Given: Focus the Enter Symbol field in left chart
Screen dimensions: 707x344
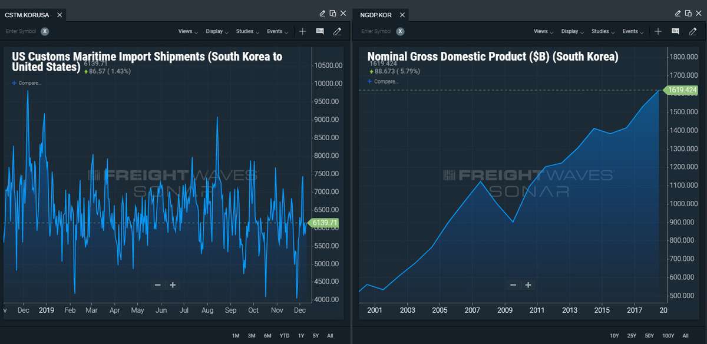Looking at the screenshot, I should click(21, 31).
